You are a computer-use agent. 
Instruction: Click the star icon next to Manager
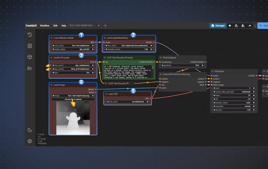coord(230,26)
